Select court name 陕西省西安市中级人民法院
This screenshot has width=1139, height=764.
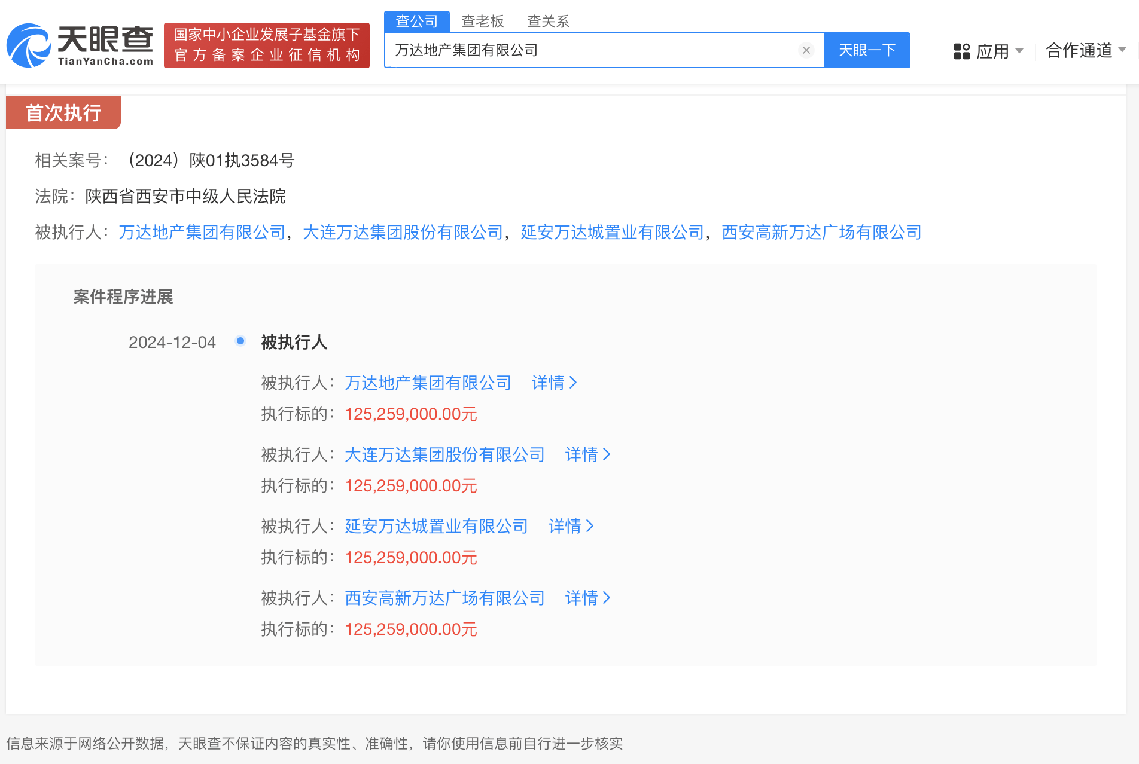tap(185, 196)
